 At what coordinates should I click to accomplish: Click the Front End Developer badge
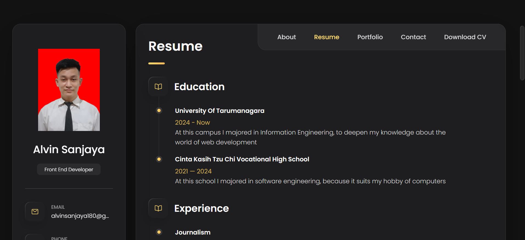(69, 169)
